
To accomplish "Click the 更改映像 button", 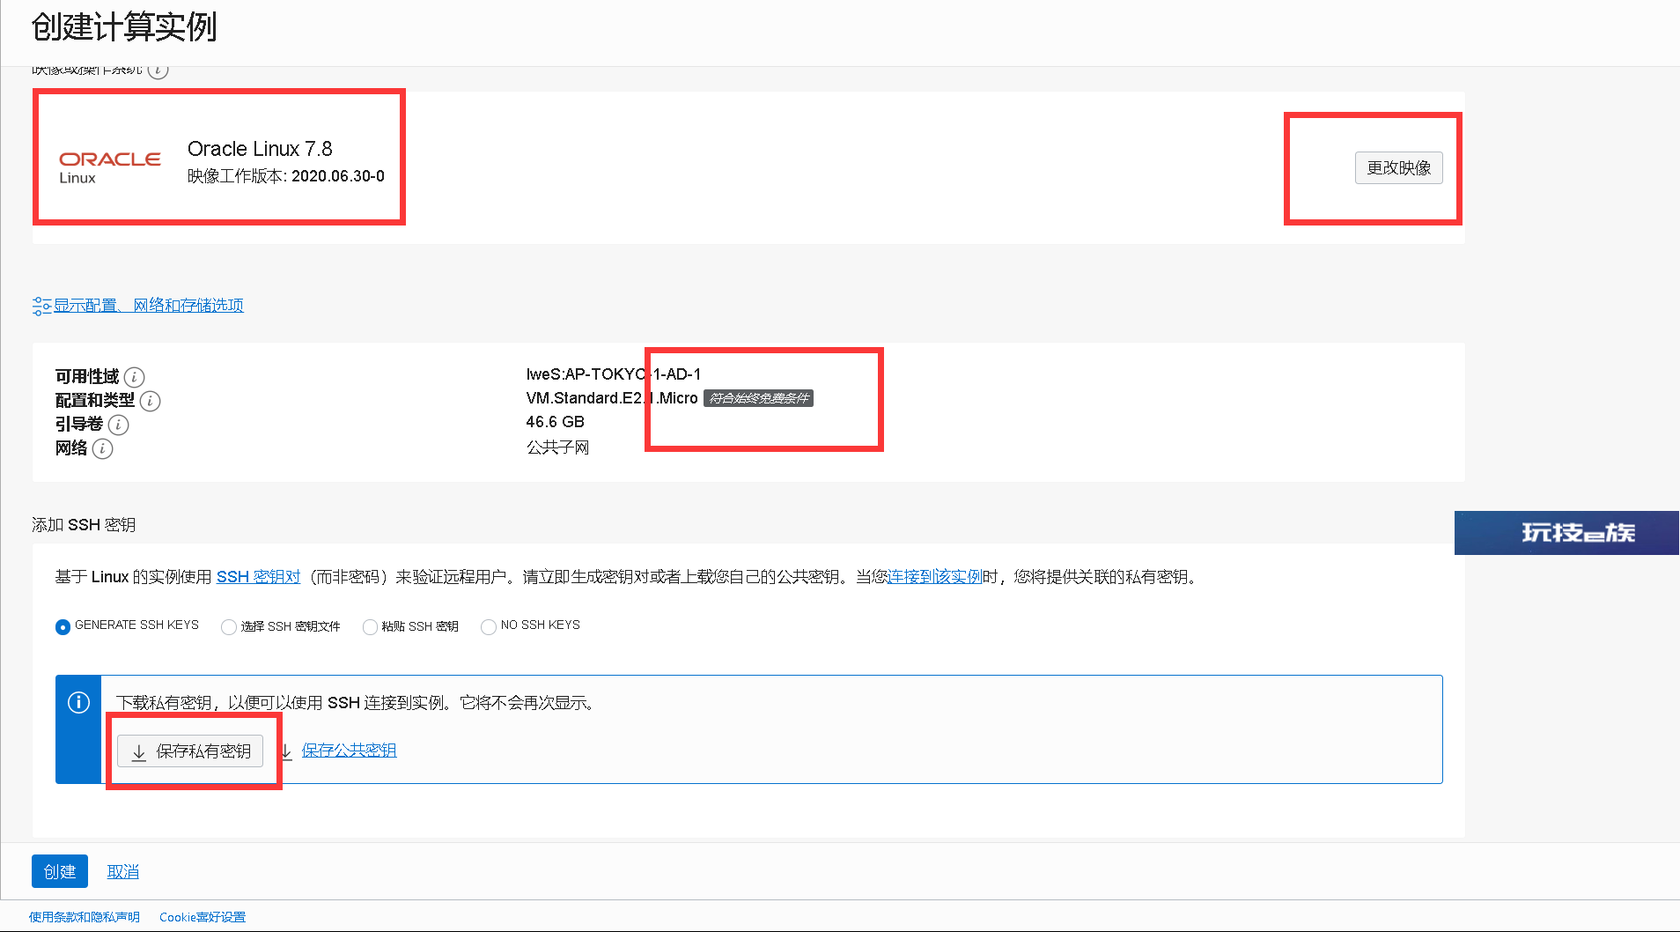I will coord(1398,167).
